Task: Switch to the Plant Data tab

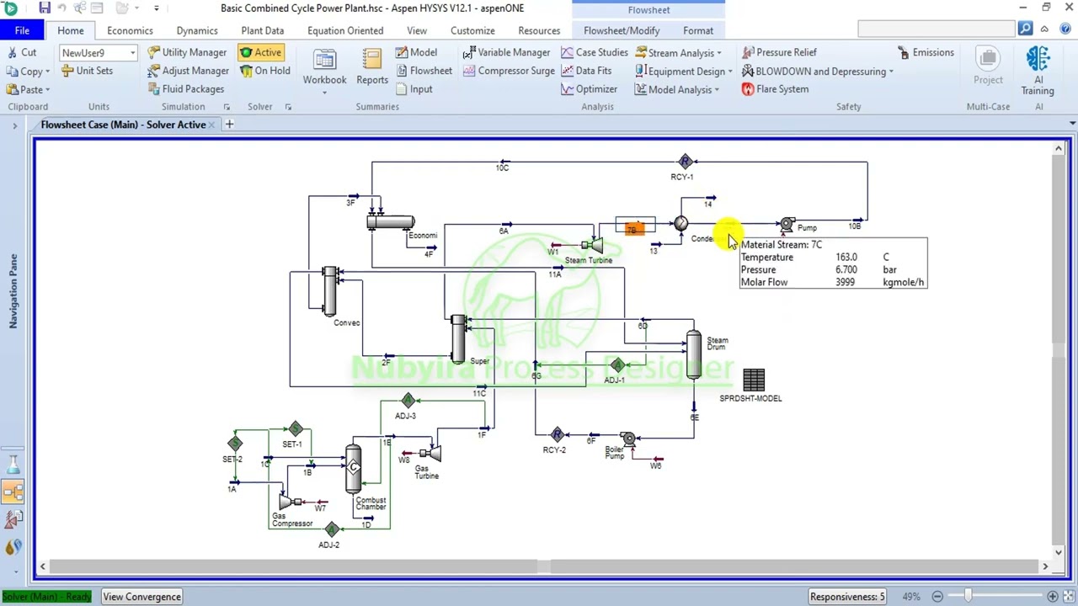Action: (x=262, y=30)
